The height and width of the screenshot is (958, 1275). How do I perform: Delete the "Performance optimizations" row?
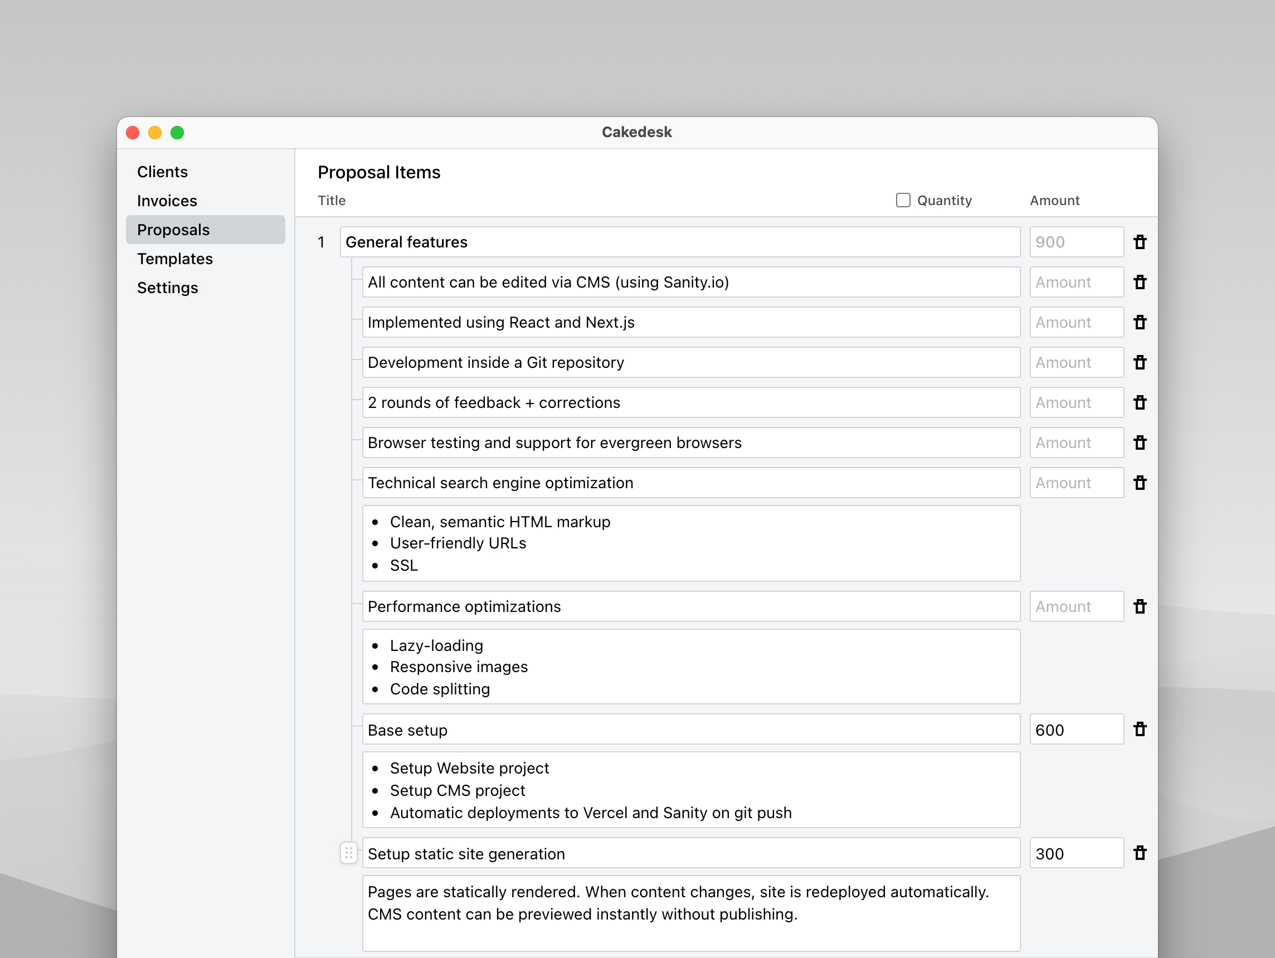coord(1140,606)
